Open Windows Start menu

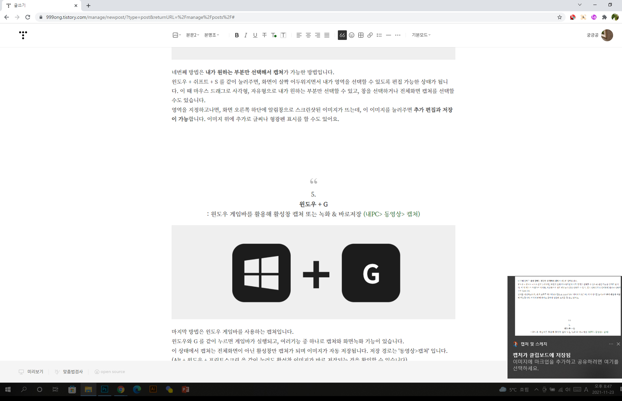point(8,389)
